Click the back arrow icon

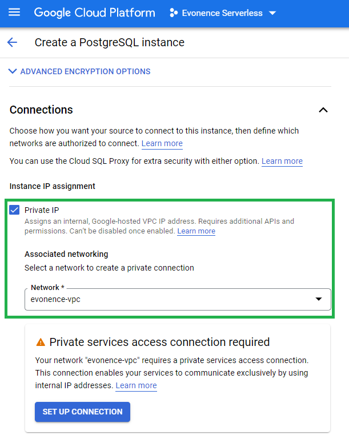(x=12, y=42)
